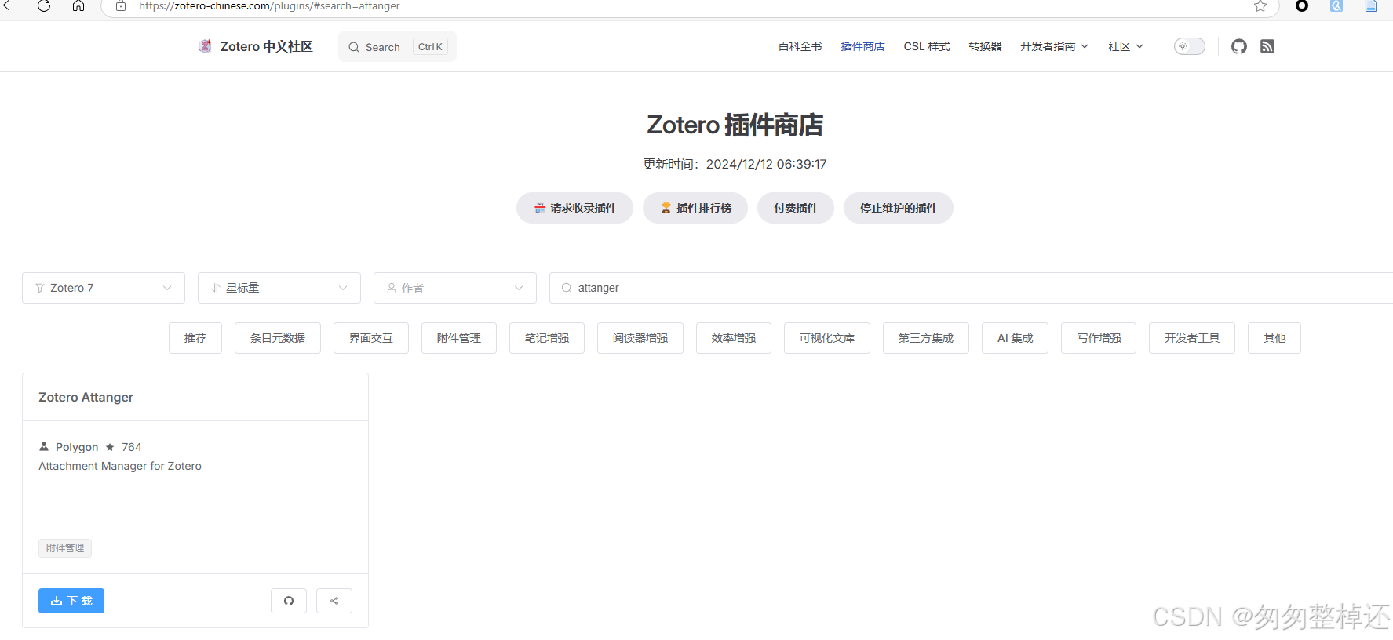Select the 写作增强 category tag
The image size is (1393, 640).
click(1099, 338)
